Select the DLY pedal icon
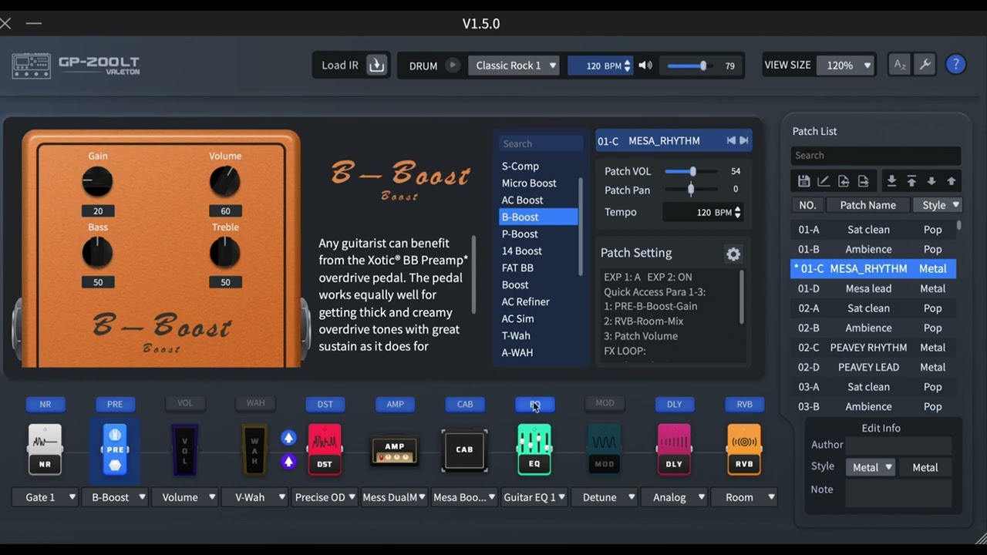 pos(674,449)
